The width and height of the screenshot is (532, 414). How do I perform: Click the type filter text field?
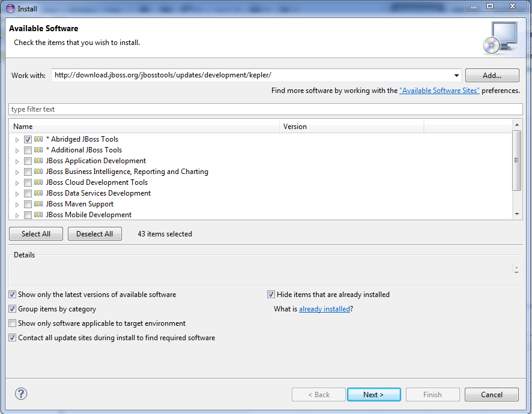point(265,109)
